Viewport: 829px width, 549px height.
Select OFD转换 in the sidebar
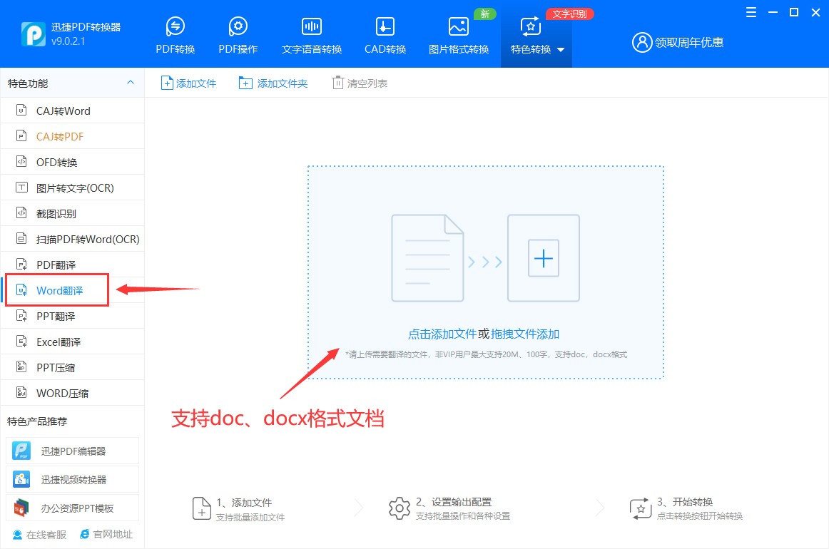pyautogui.click(x=73, y=162)
